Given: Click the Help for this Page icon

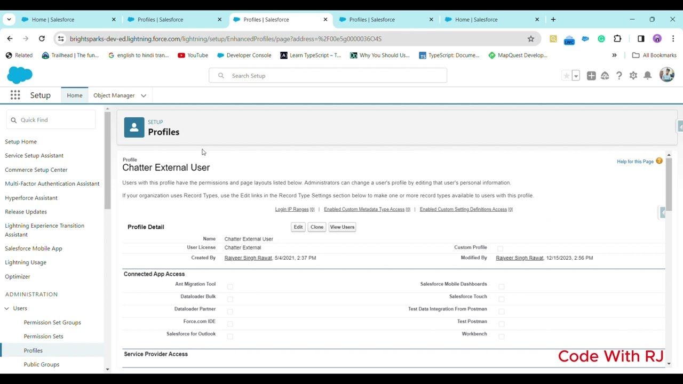Looking at the screenshot, I should (659, 161).
